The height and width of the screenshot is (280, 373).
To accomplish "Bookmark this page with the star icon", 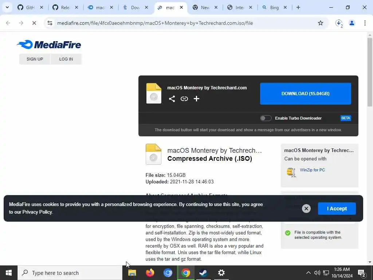I will click(321, 23).
